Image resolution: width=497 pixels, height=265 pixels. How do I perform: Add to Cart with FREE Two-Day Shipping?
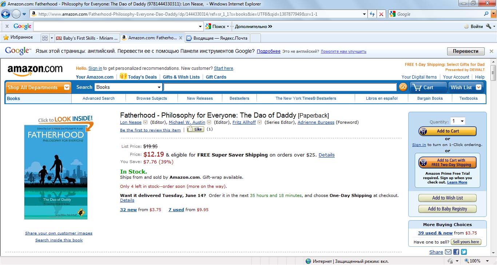tap(448, 162)
